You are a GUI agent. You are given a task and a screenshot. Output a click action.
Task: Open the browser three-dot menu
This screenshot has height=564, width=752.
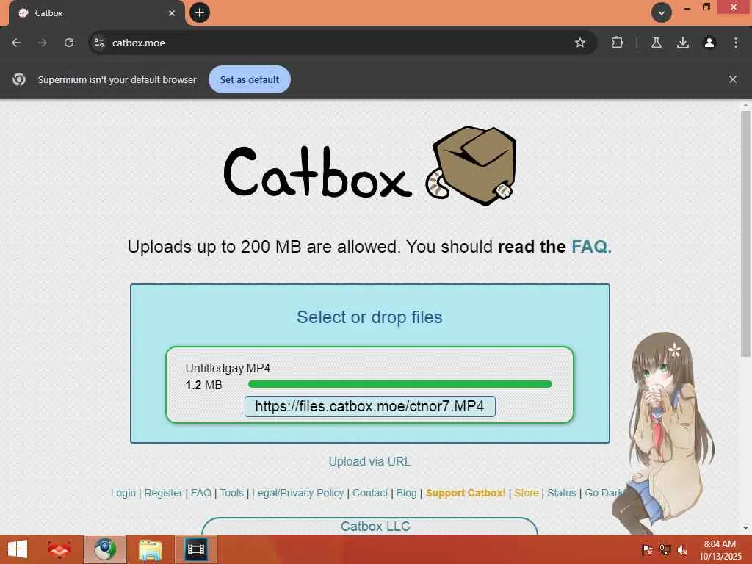[x=736, y=43]
